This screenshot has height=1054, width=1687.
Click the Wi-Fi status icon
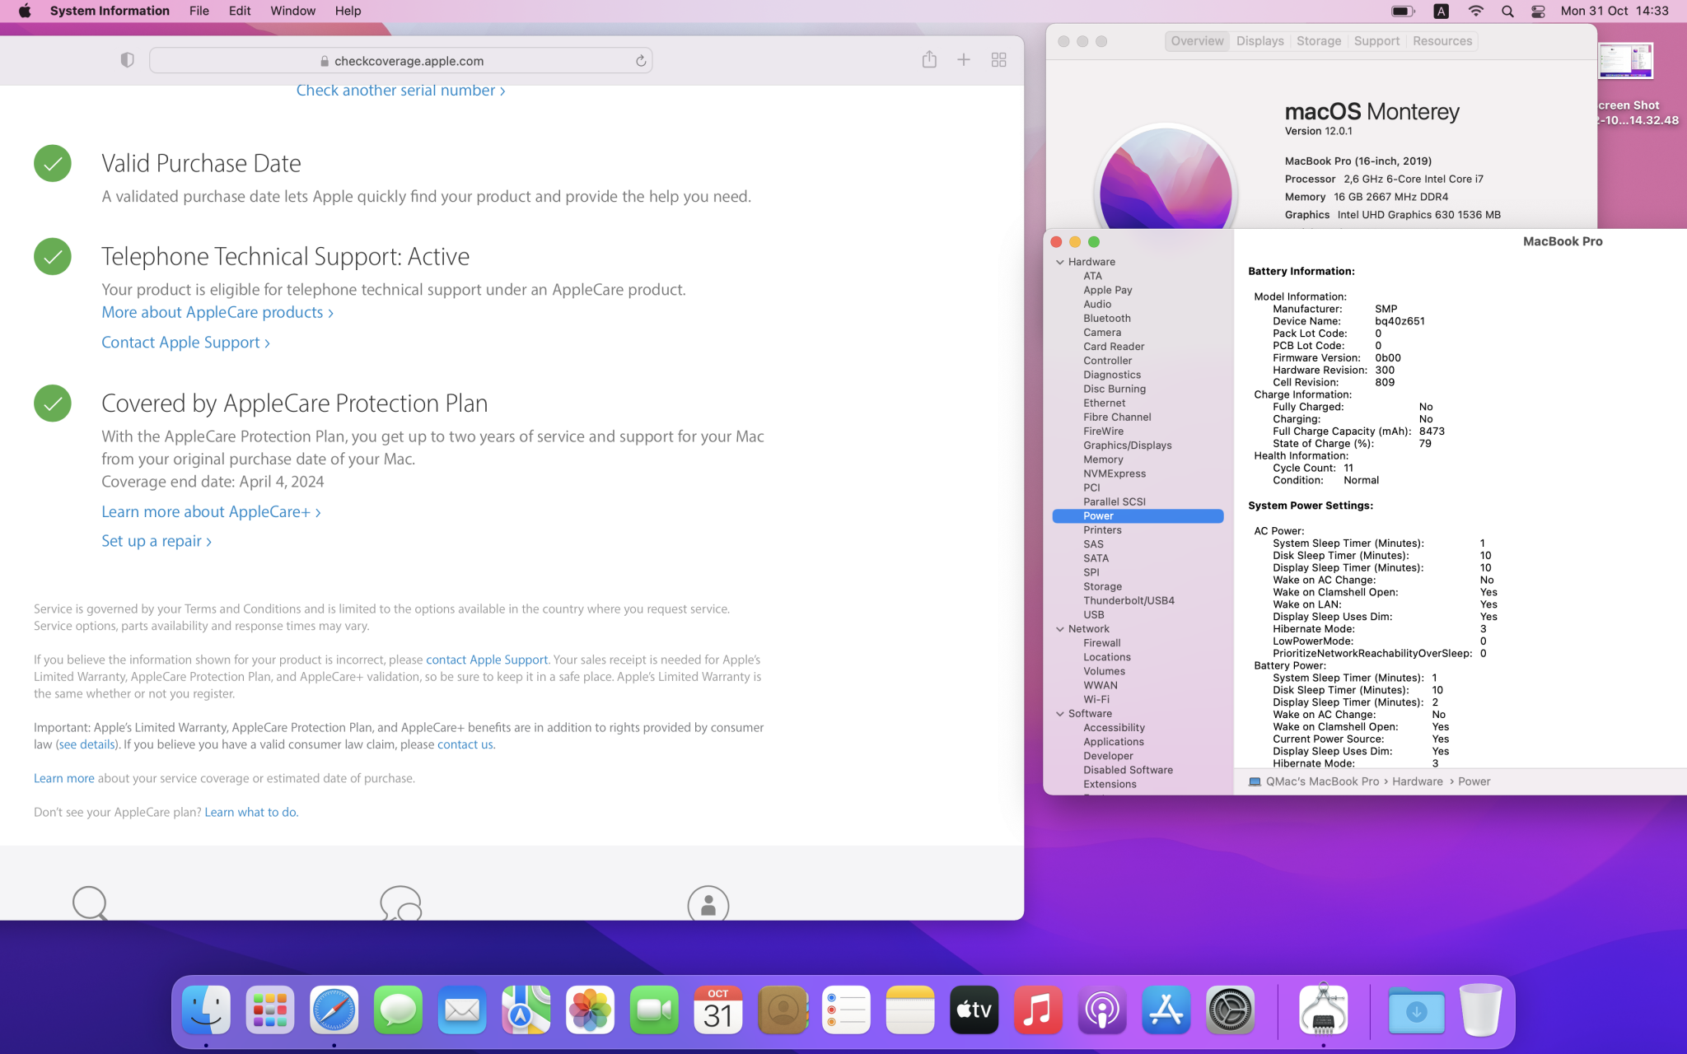coord(1475,12)
